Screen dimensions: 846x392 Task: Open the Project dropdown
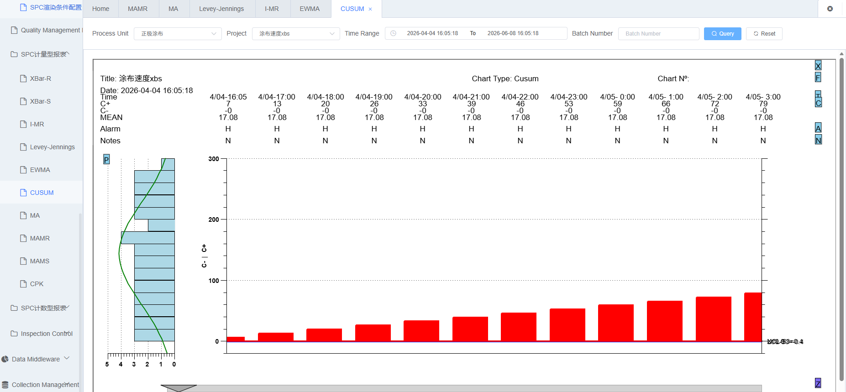[x=296, y=33]
